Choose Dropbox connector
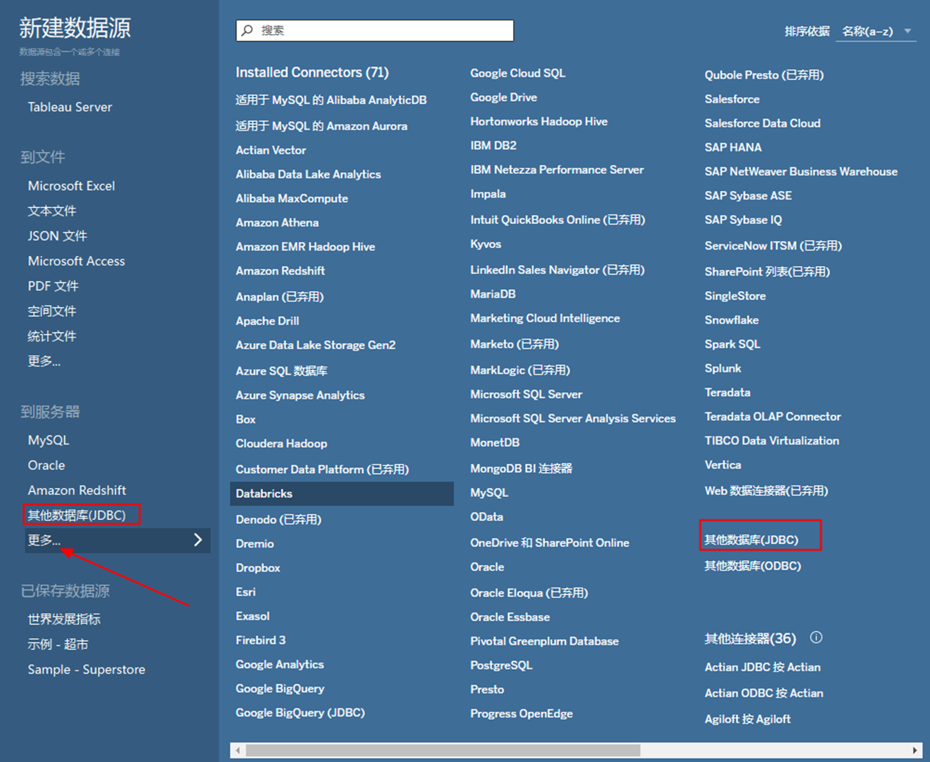 (x=258, y=568)
